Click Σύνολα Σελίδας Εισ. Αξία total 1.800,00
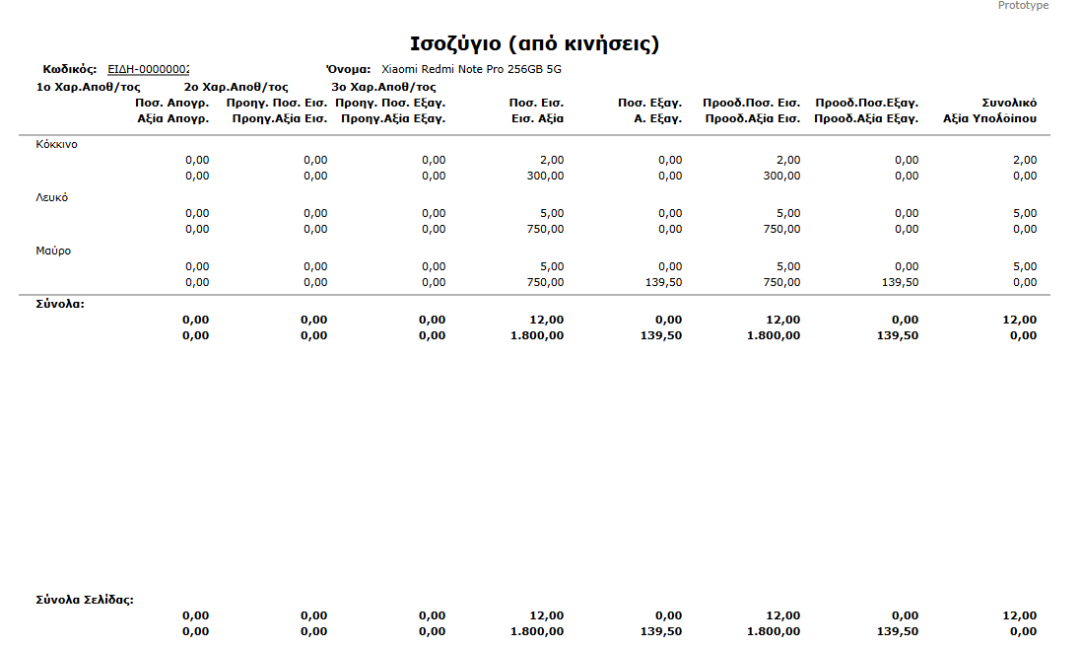The height and width of the screenshot is (648, 1082). click(537, 631)
